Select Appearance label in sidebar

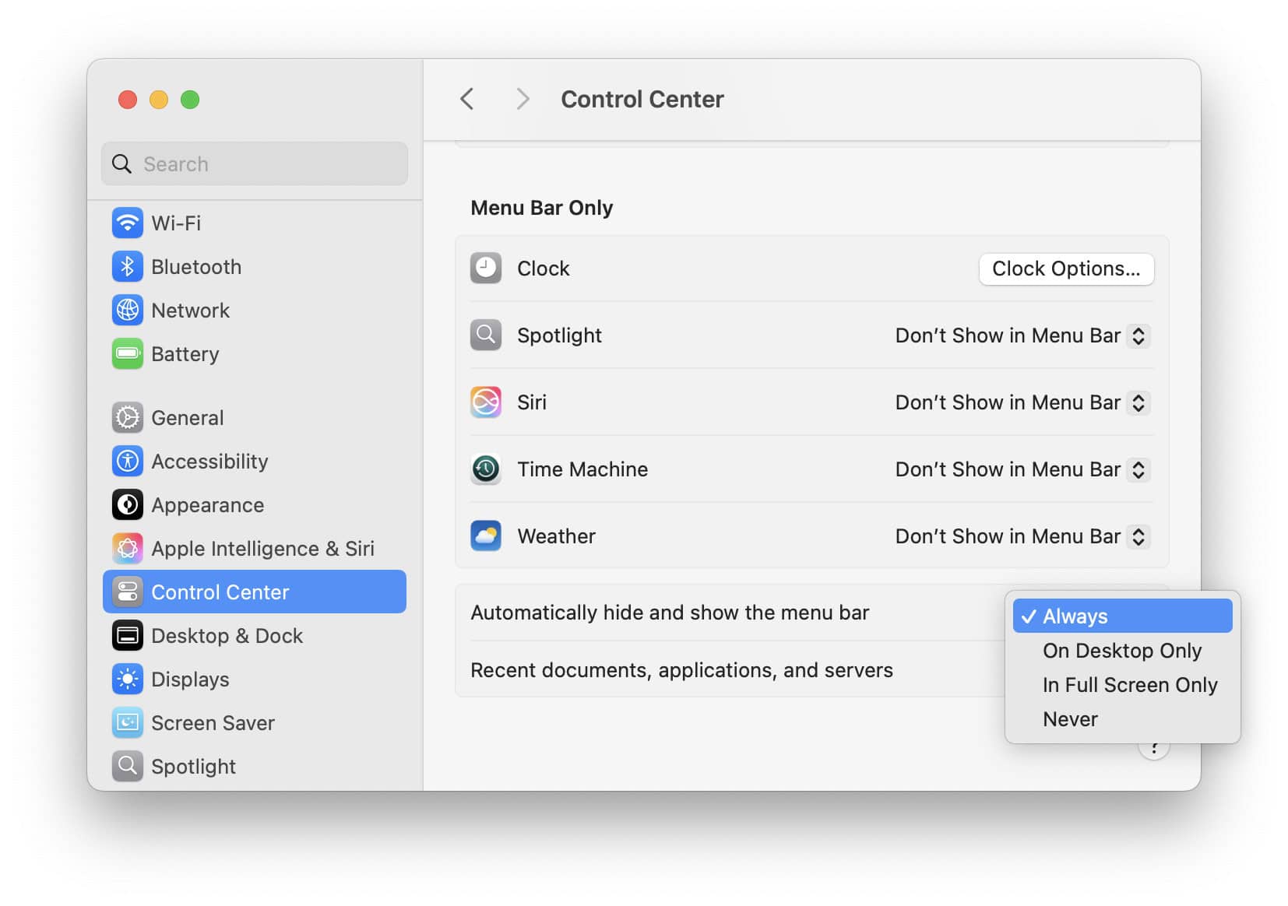[207, 505]
